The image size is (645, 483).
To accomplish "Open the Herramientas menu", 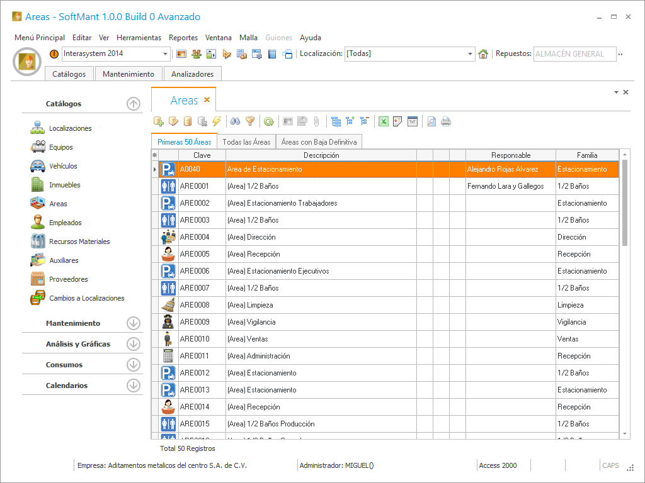I will pyautogui.click(x=139, y=38).
